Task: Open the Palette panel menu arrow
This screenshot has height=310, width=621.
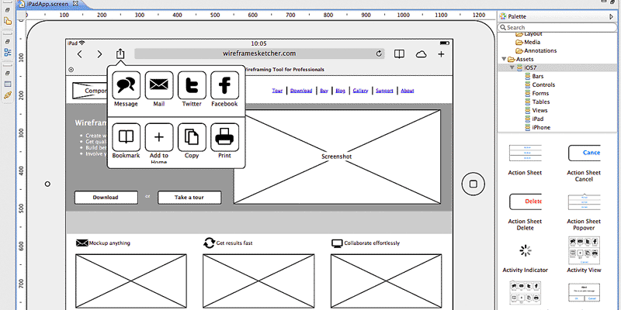Action: point(611,16)
